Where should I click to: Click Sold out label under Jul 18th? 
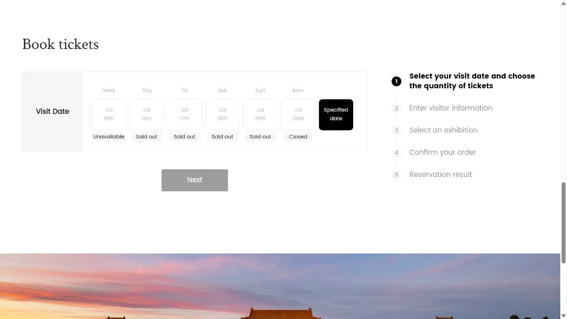coord(222,137)
